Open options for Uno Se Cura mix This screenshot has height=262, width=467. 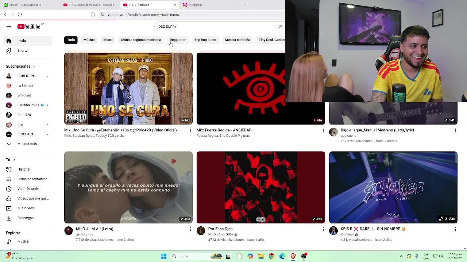pyautogui.click(x=190, y=130)
